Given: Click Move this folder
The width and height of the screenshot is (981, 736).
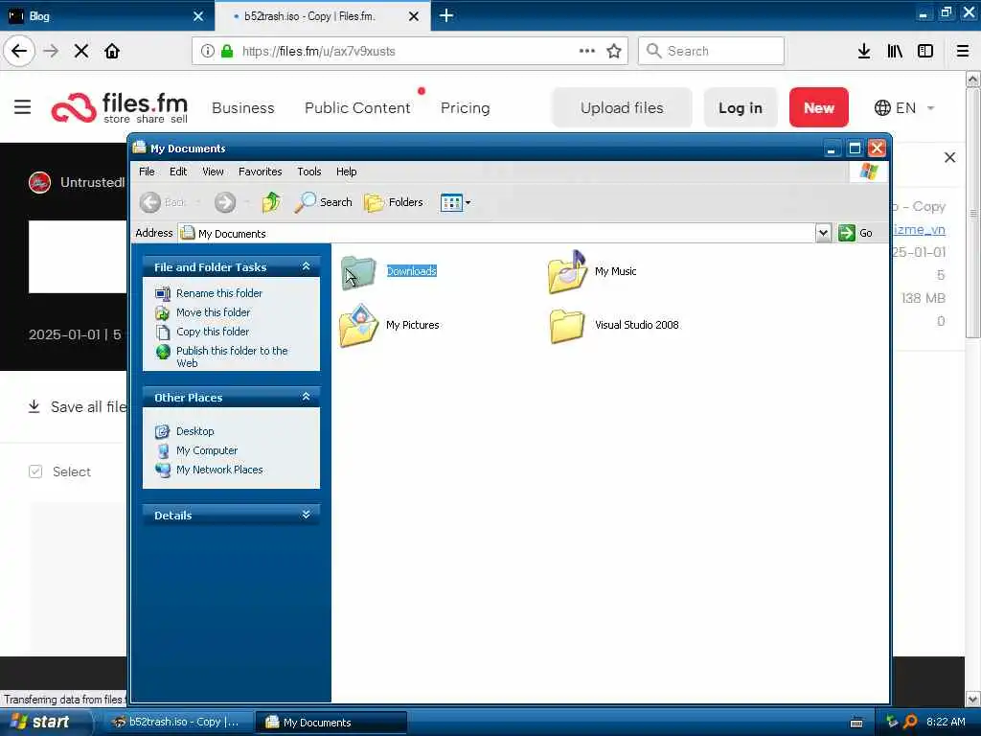Looking at the screenshot, I should point(214,312).
